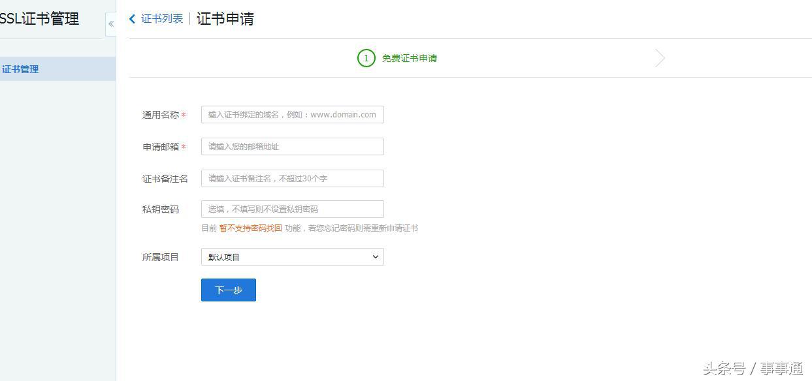Click the back arrow beside 证书列表
812x381 pixels.
click(132, 19)
